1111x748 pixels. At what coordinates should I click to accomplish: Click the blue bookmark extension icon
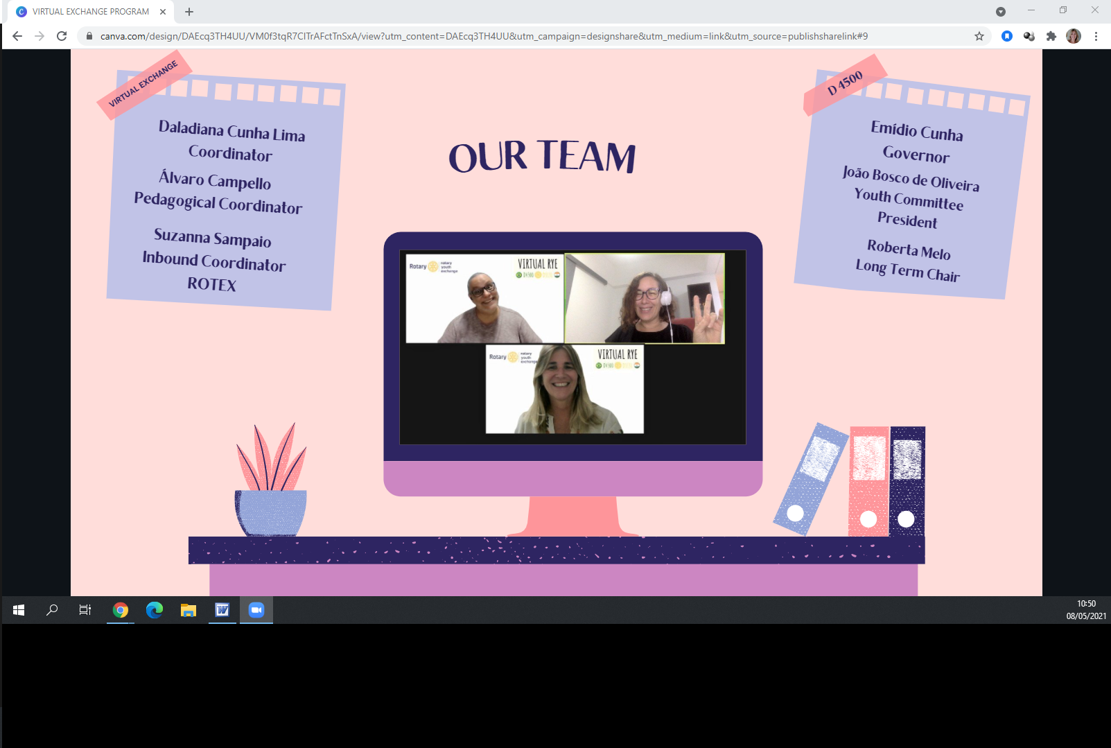1007,36
